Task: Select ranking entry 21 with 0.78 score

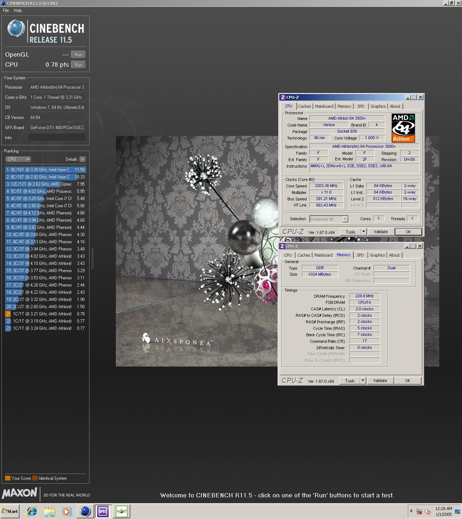Action: coord(45,314)
